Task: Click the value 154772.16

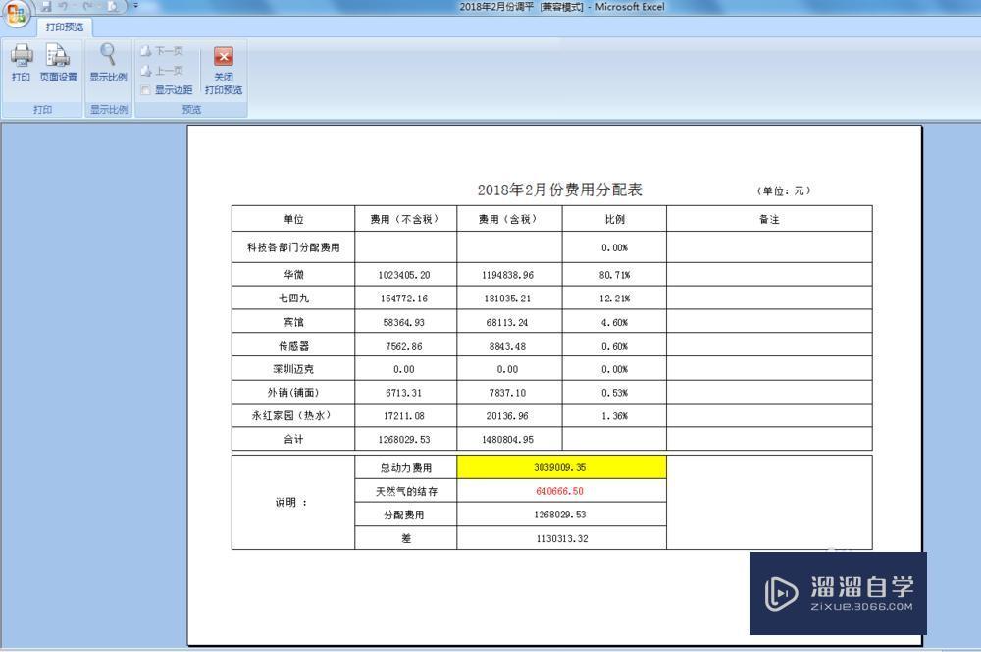Action: point(404,299)
